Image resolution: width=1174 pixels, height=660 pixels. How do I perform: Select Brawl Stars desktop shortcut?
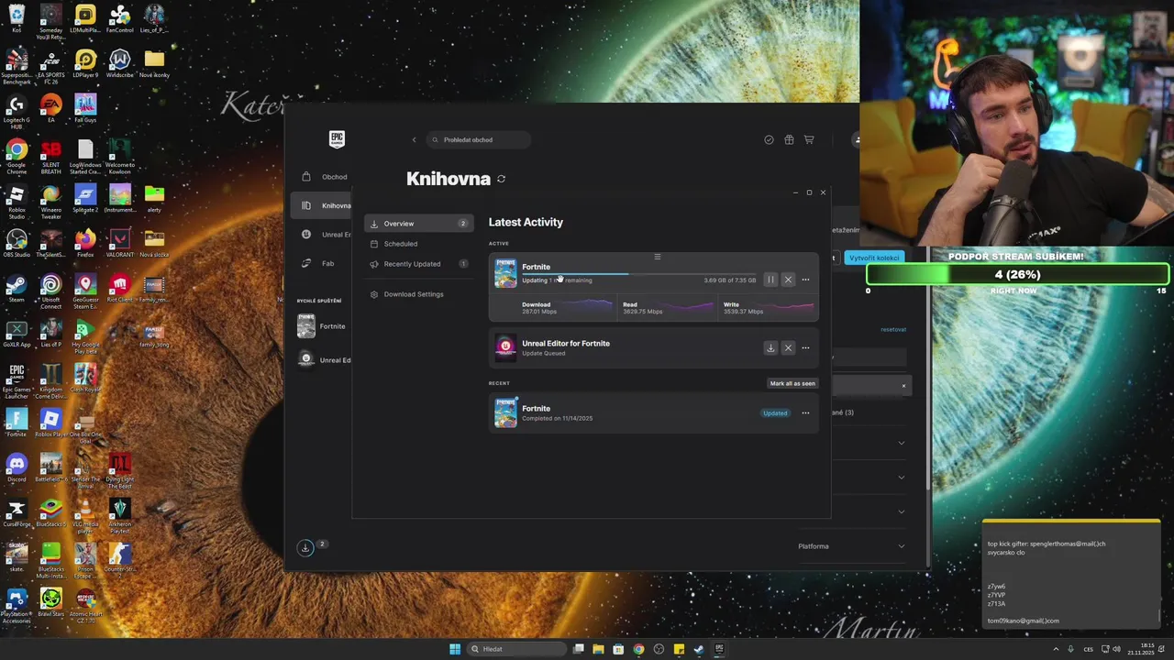[x=50, y=603]
